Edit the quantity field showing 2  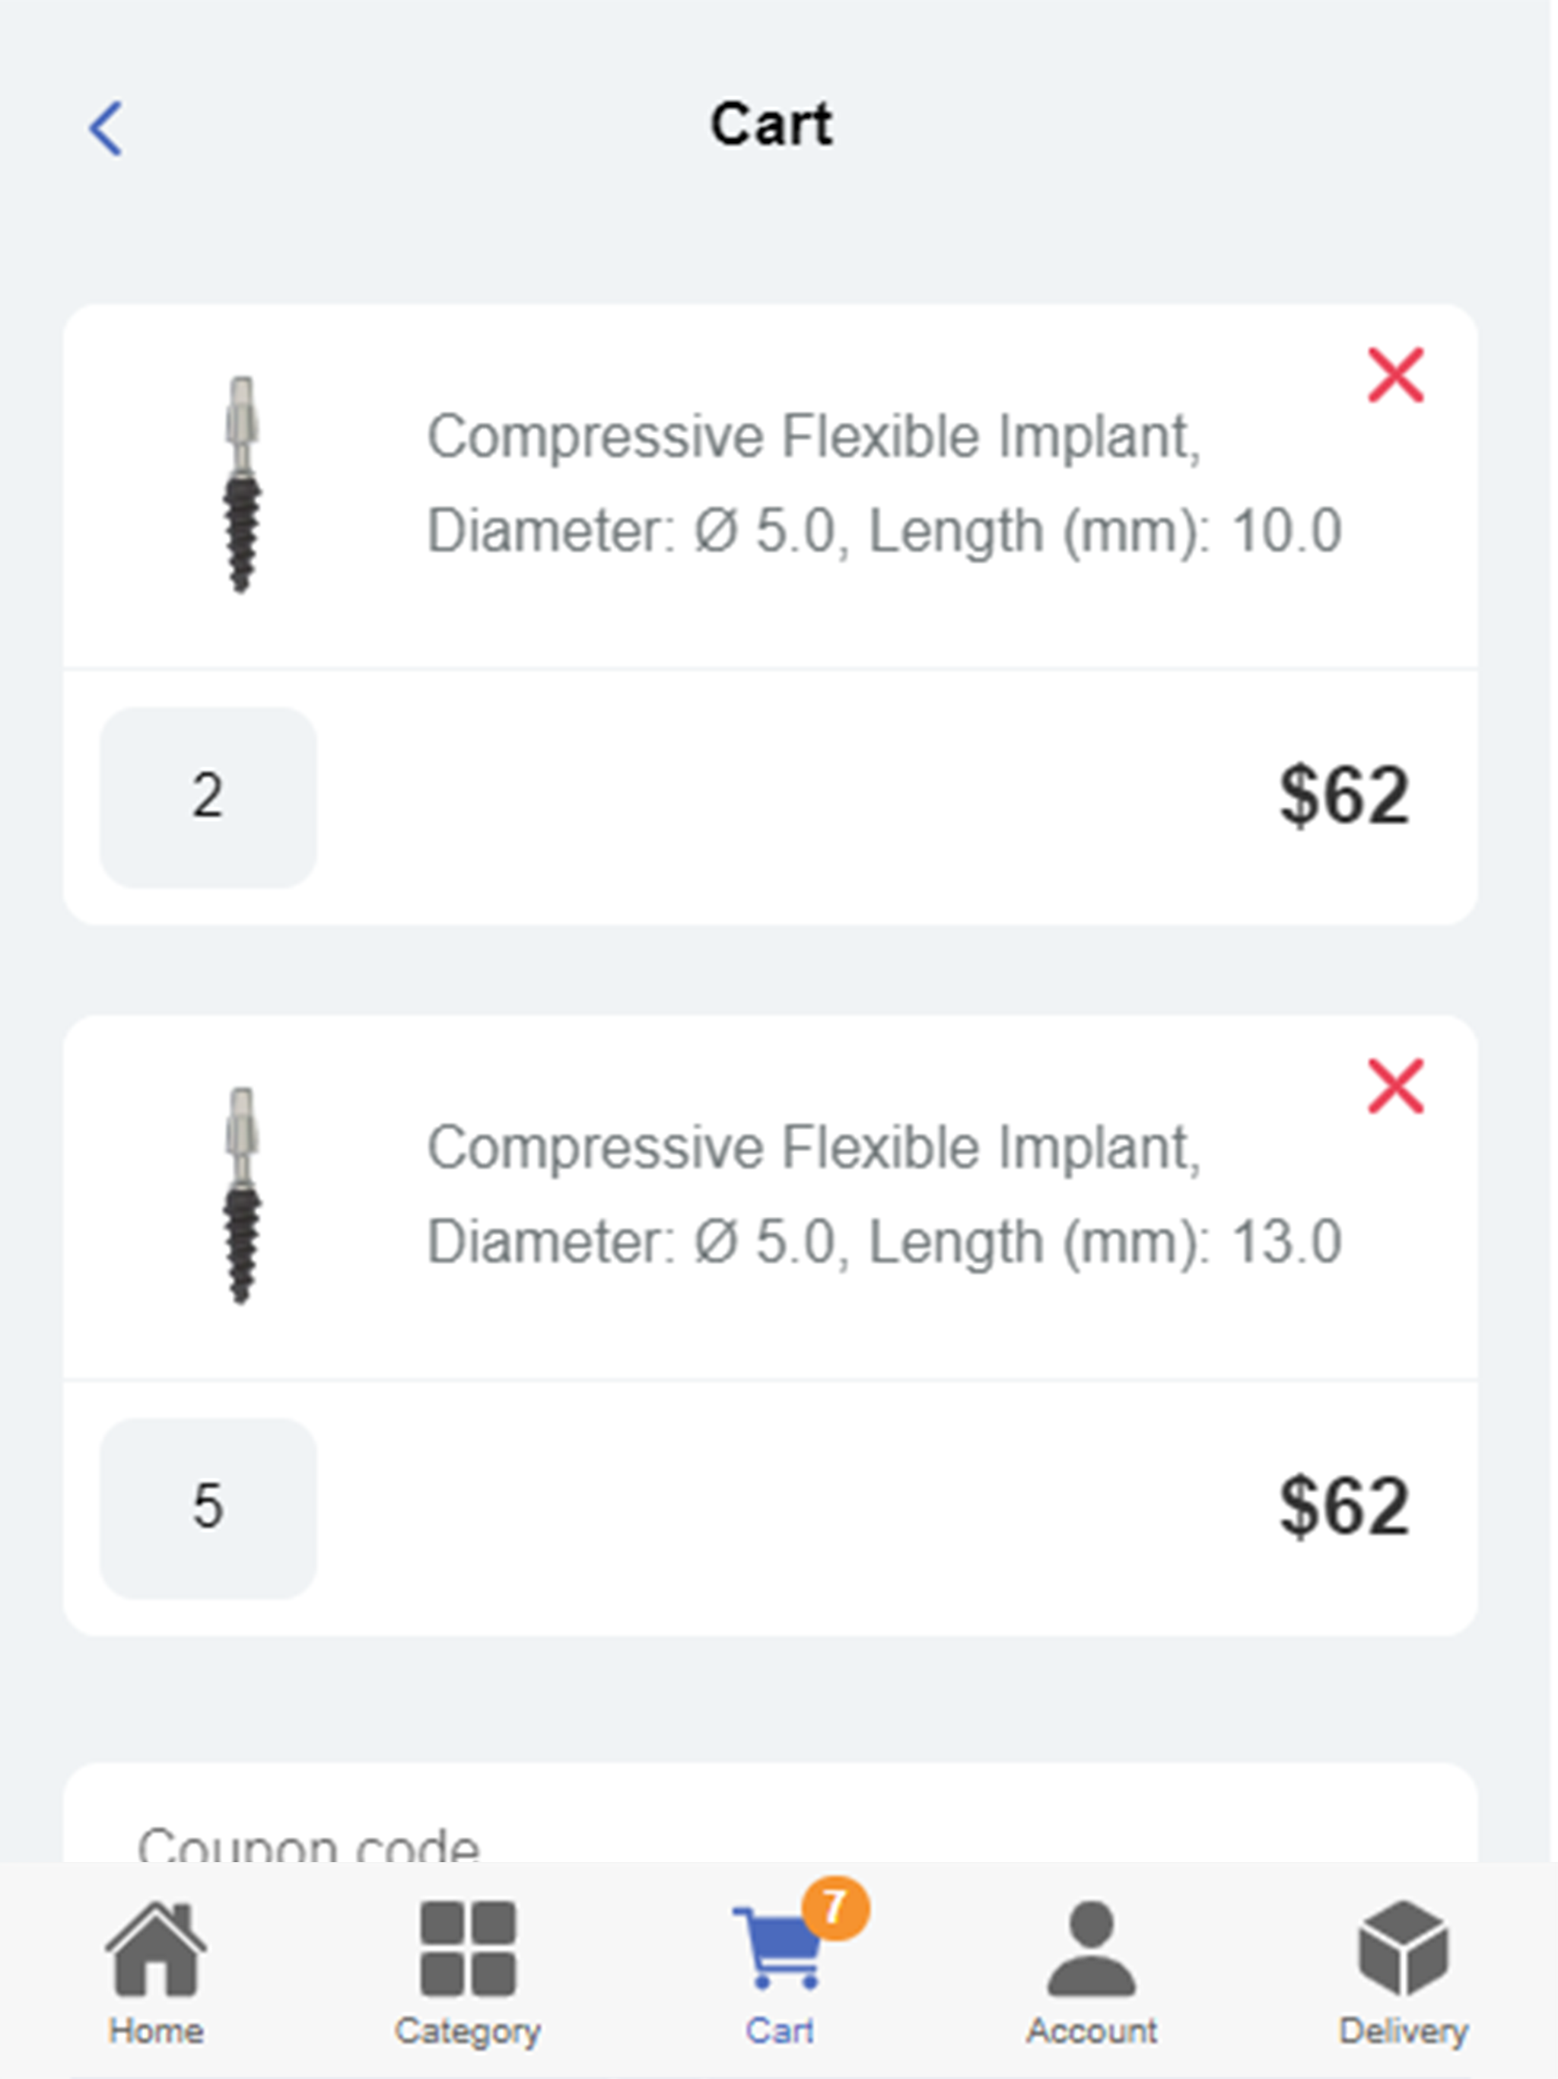point(208,797)
